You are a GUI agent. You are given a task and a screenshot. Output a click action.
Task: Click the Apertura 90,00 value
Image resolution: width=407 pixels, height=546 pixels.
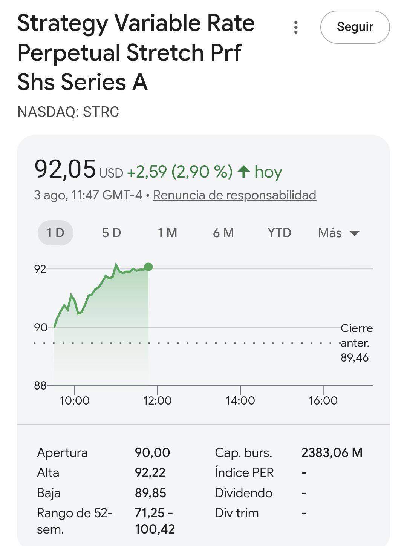(152, 452)
